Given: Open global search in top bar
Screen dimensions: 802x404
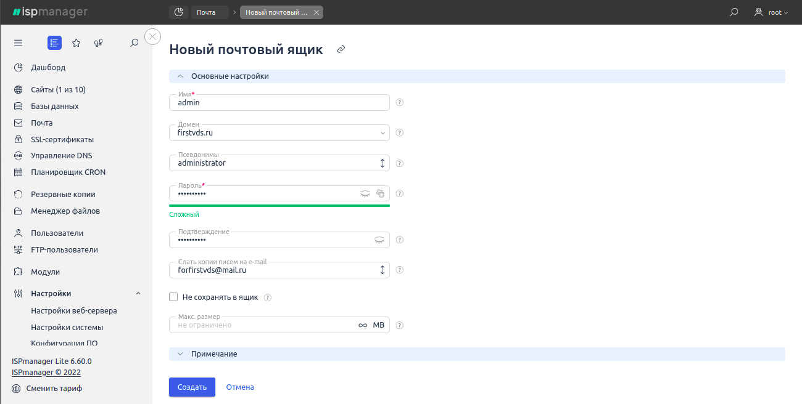Looking at the screenshot, I should click(734, 12).
